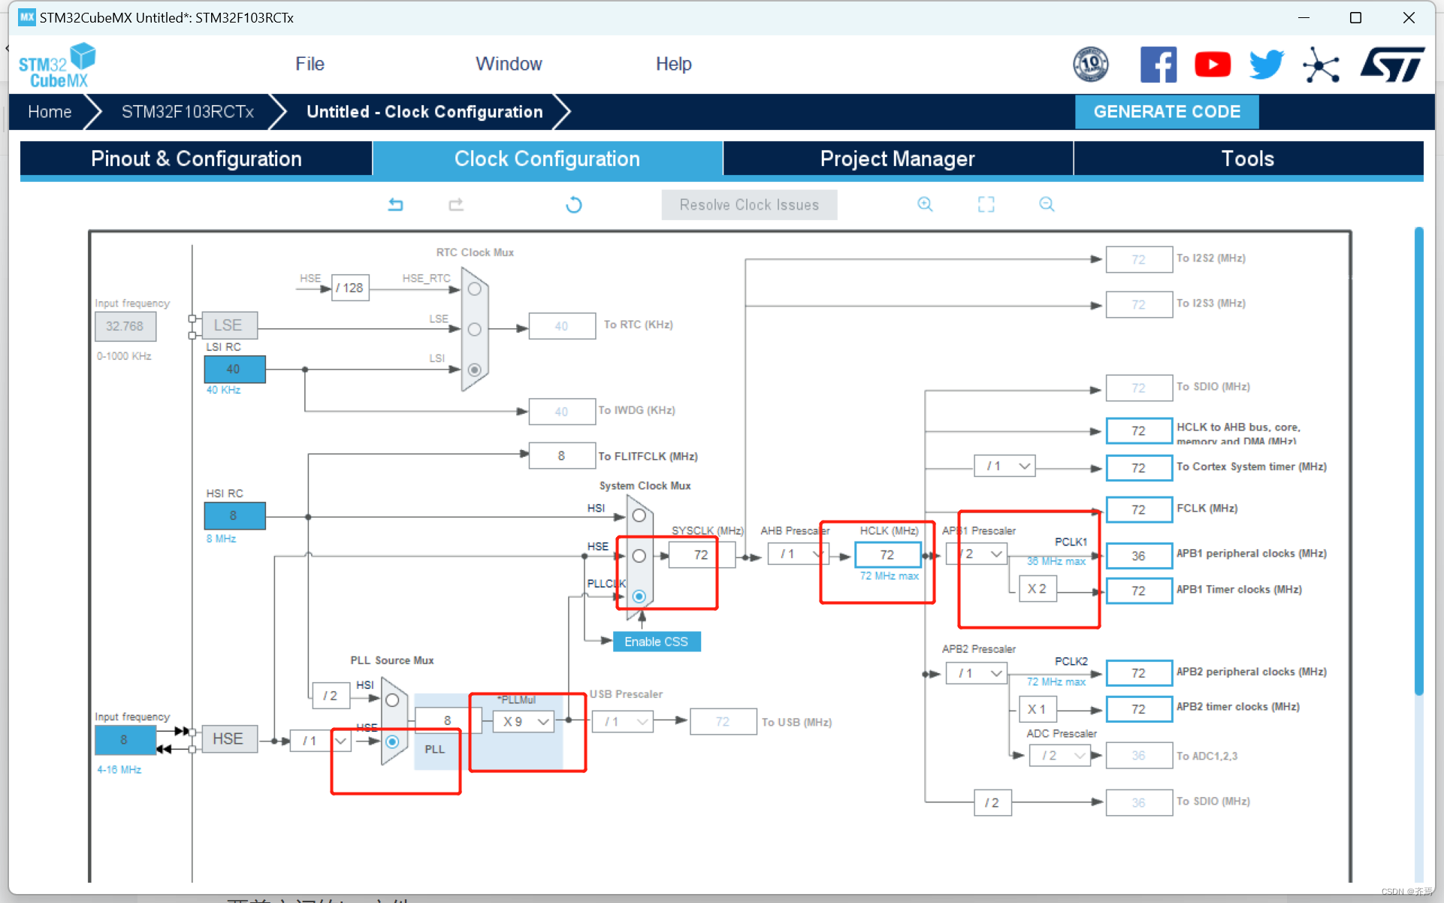Select HSI in PLL Source Mux
1444x903 pixels.
392,700
